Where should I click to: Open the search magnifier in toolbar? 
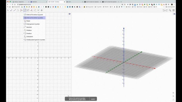click(170, 10)
